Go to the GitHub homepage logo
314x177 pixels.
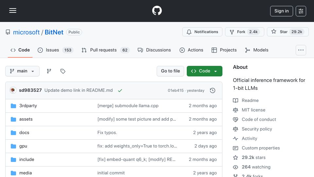coord(157,10)
